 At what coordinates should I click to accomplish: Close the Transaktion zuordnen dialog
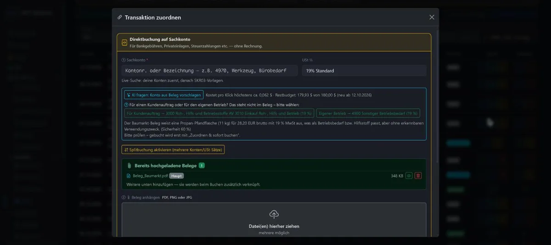(432, 17)
